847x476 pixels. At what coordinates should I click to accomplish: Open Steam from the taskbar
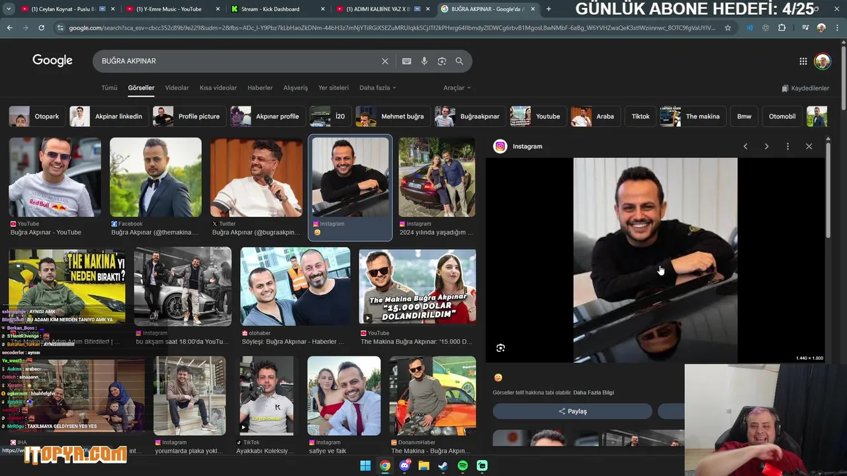443,465
